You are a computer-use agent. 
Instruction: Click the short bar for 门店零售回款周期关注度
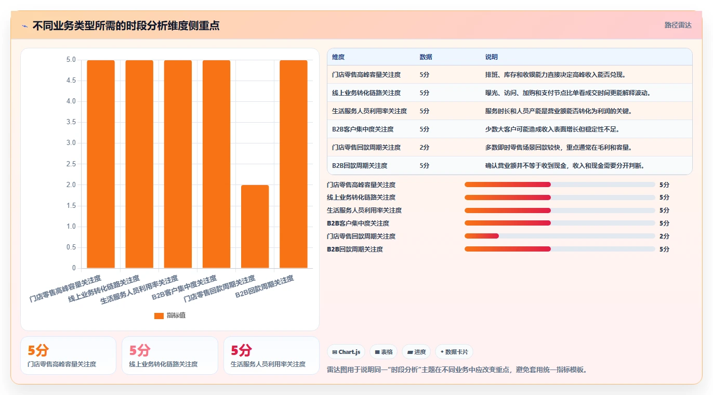coord(255,227)
